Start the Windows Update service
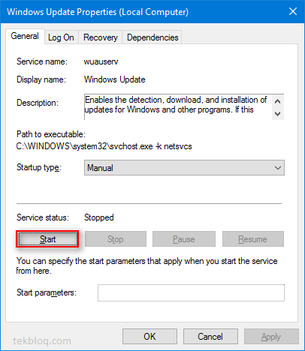This screenshot has width=305, height=351. click(x=47, y=239)
